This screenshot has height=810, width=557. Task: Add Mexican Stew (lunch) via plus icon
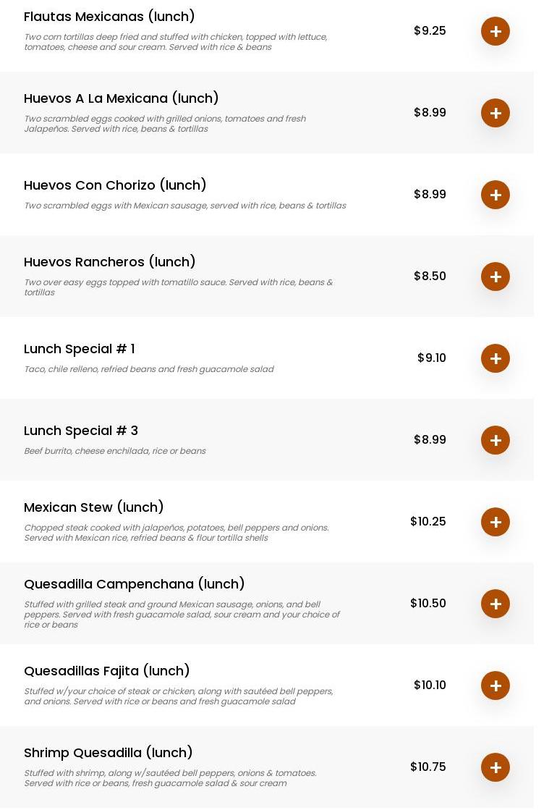coord(496,522)
